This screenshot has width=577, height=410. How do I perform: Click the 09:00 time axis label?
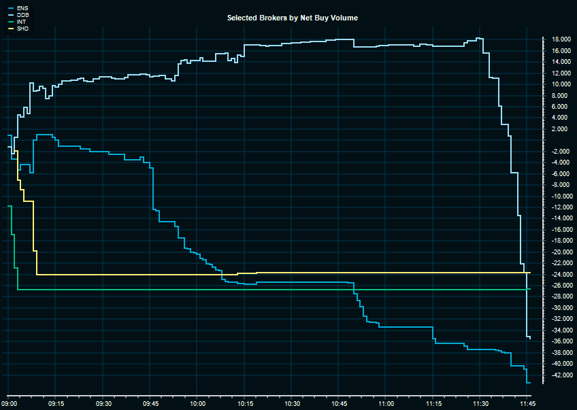click(9, 403)
